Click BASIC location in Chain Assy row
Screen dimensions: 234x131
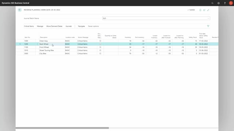(x=67, y=41)
